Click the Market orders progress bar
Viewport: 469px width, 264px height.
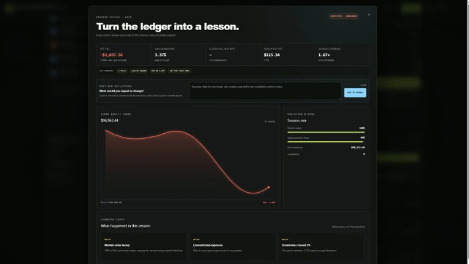[x=326, y=132]
